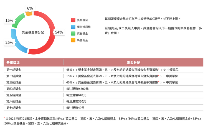Select the 第三組獎金 row label

tap(14, 82)
